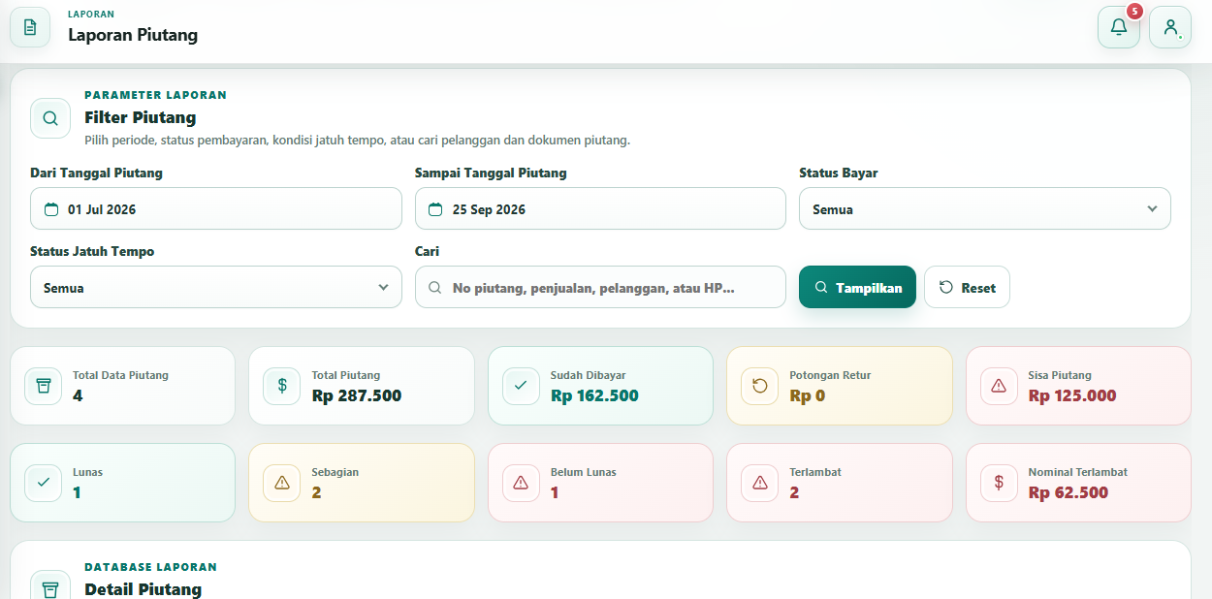Image resolution: width=1212 pixels, height=599 pixels.
Task: Click the Belum Lunas warning icon
Action: click(x=521, y=483)
